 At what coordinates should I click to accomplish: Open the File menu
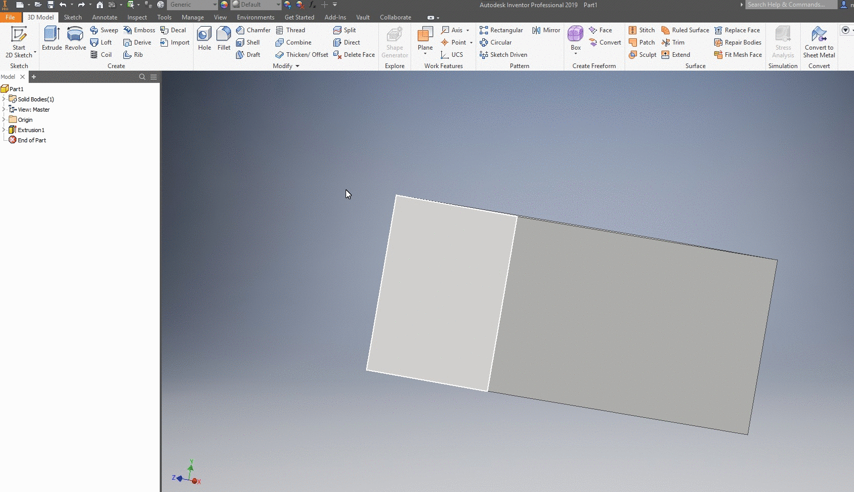(10, 17)
